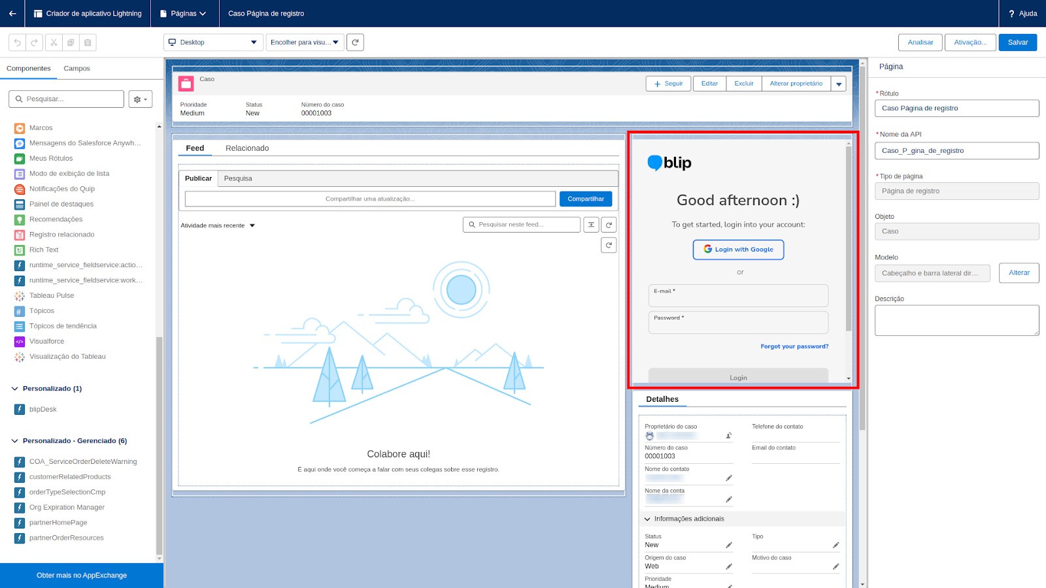
Task: Collapse the Informações adicionais section
Action: [x=648, y=519]
